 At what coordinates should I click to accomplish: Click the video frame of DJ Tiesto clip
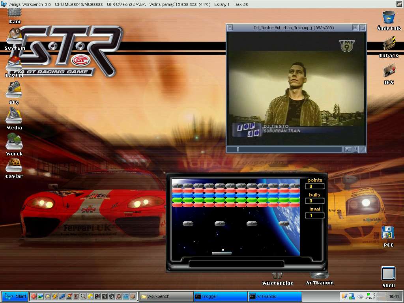[296, 89]
